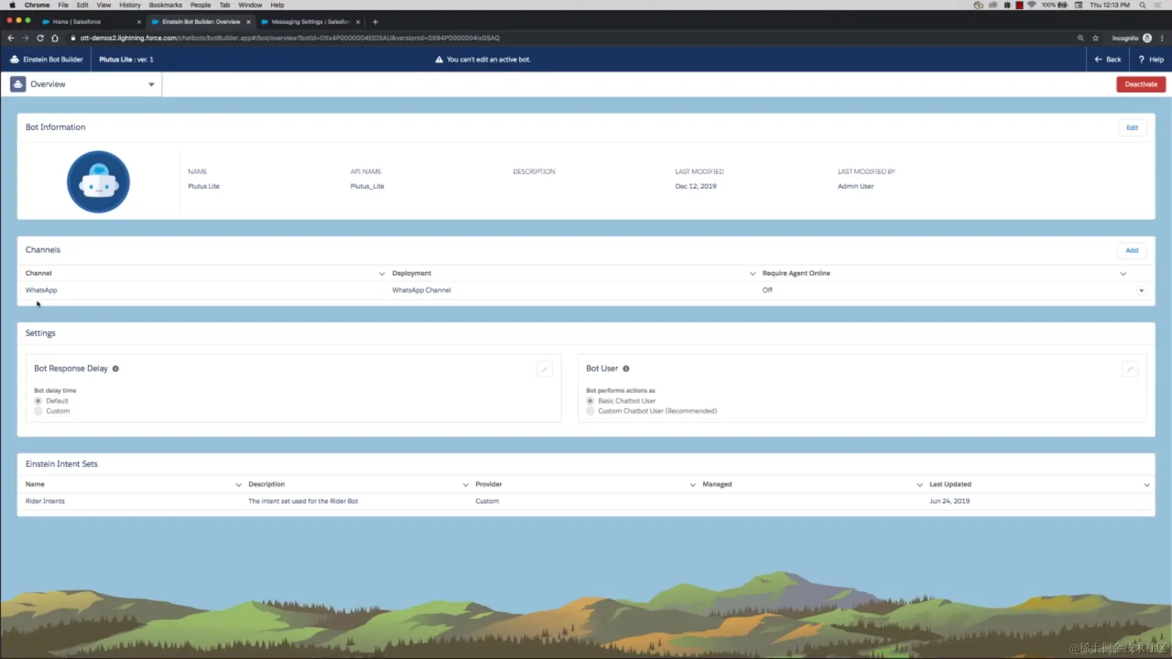Click the Plutus Lite bot avatar image
Viewport: 1172px width, 659px height.
coord(98,181)
